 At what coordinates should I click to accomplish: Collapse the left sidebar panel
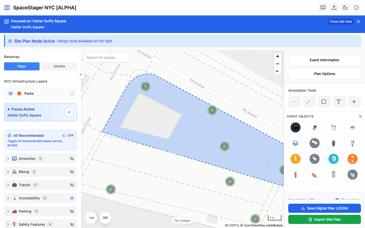(x=81, y=74)
